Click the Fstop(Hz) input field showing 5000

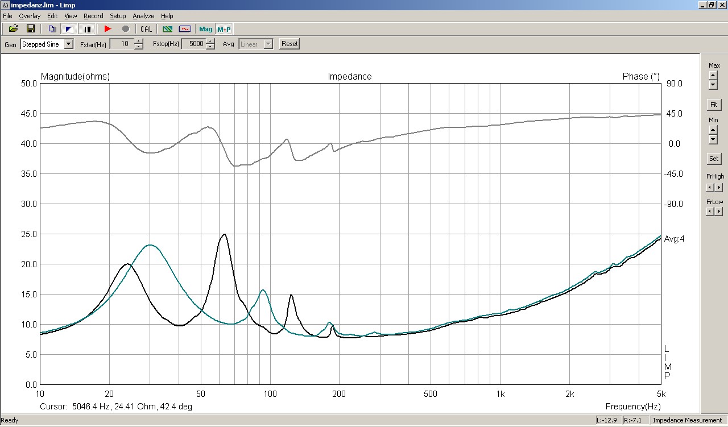pos(193,44)
